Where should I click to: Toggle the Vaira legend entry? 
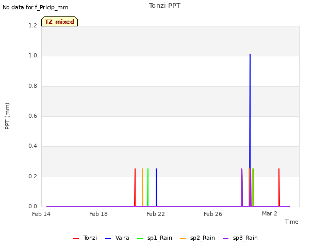pyautogui.click(x=117, y=238)
